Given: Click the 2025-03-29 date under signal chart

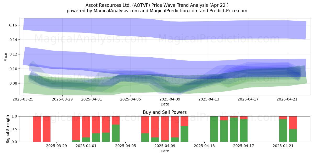Looking at the screenshot, I should [57, 146].
